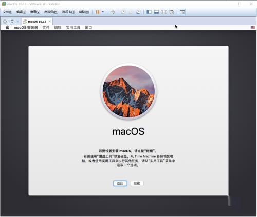
Task: Close the macOS 10.13 tab
Action: coord(50,21)
